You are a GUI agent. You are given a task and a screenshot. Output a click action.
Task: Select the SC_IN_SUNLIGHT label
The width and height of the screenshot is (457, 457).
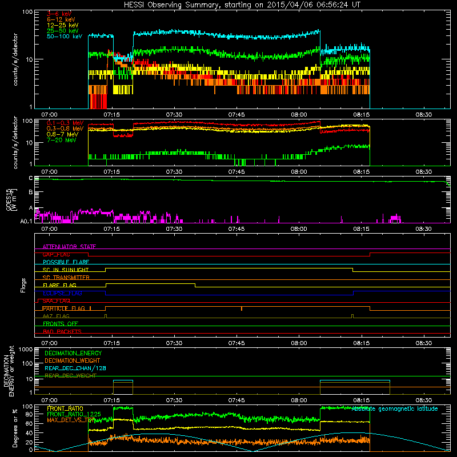pos(66,270)
